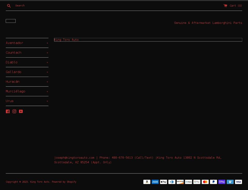
Task: Expand the Aventador submenu plus
Action: [47, 43]
